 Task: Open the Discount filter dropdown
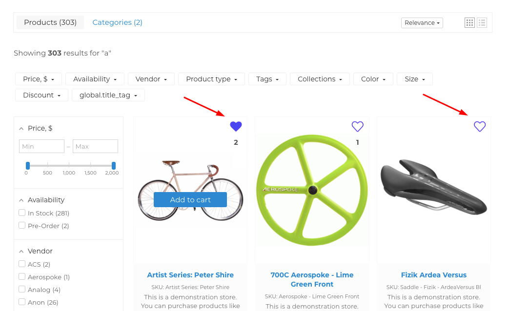coord(41,95)
